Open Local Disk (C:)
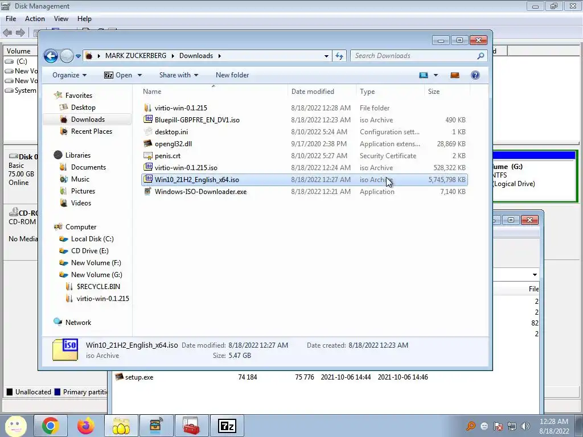Viewport: 583px width, 437px height. point(92,239)
